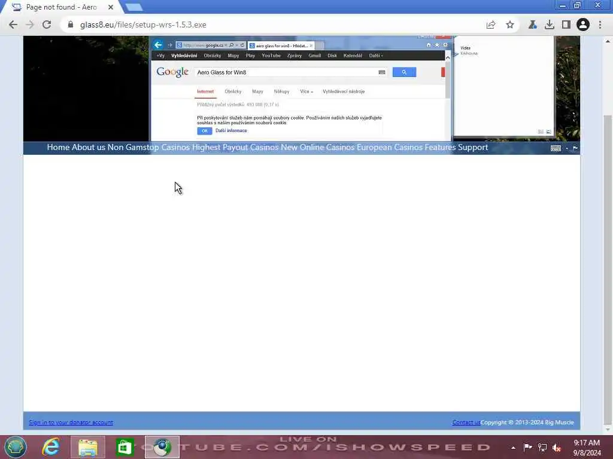Open the Home menu link

click(x=58, y=147)
